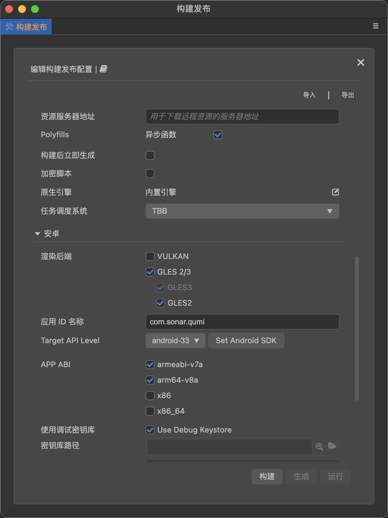Enable the x86 APP ABI checkbox
This screenshot has width=388, height=518.
pyautogui.click(x=150, y=396)
